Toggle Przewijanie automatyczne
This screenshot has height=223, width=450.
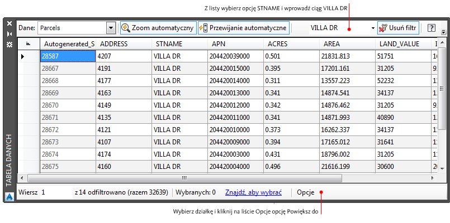[243, 28]
